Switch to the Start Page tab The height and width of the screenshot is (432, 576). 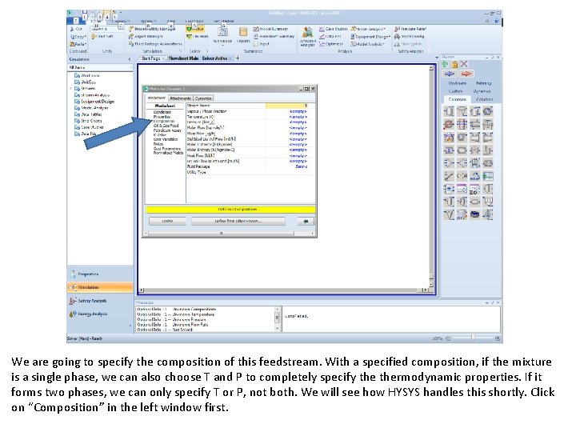click(150, 58)
